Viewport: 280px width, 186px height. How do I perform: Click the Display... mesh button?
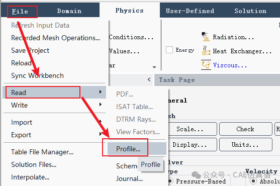[x=193, y=144]
